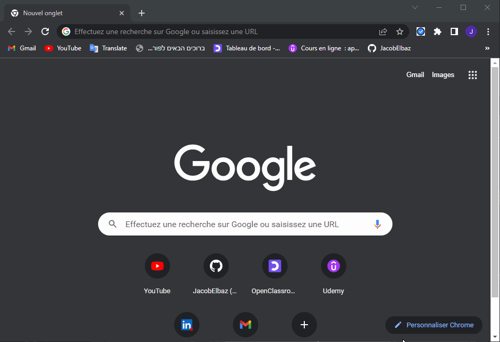
Task: Click the page's vertical scrollbar thumb
Action: pos(495,182)
